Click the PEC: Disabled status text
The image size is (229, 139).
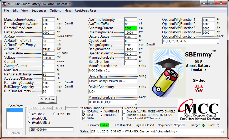(x=122, y=125)
